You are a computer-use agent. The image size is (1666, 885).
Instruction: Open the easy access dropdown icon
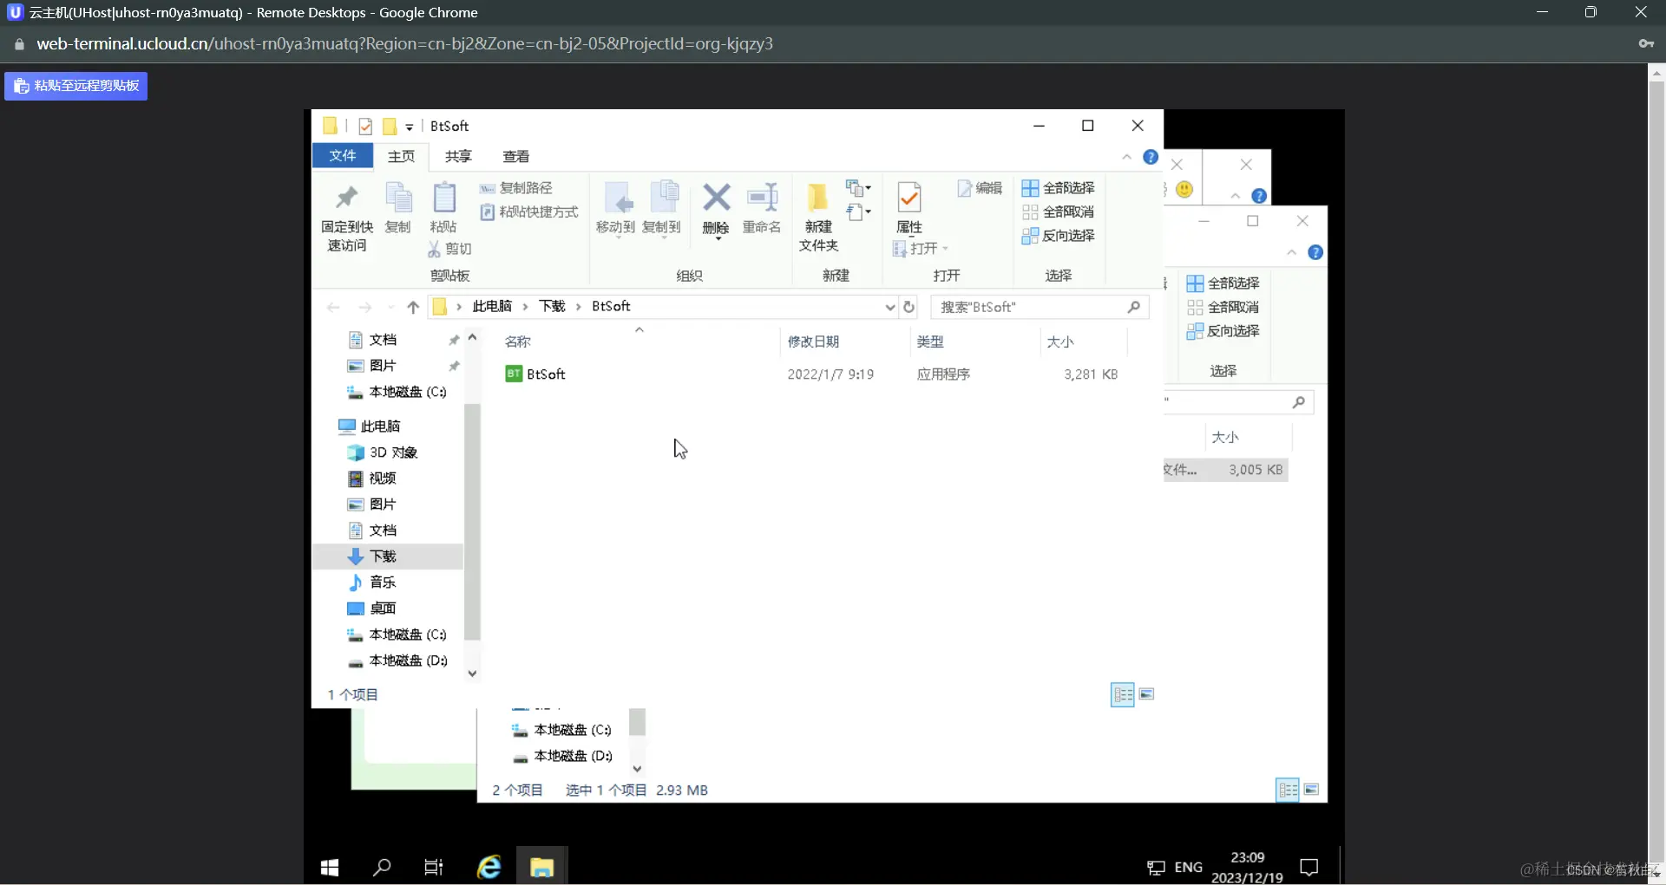[x=859, y=211]
